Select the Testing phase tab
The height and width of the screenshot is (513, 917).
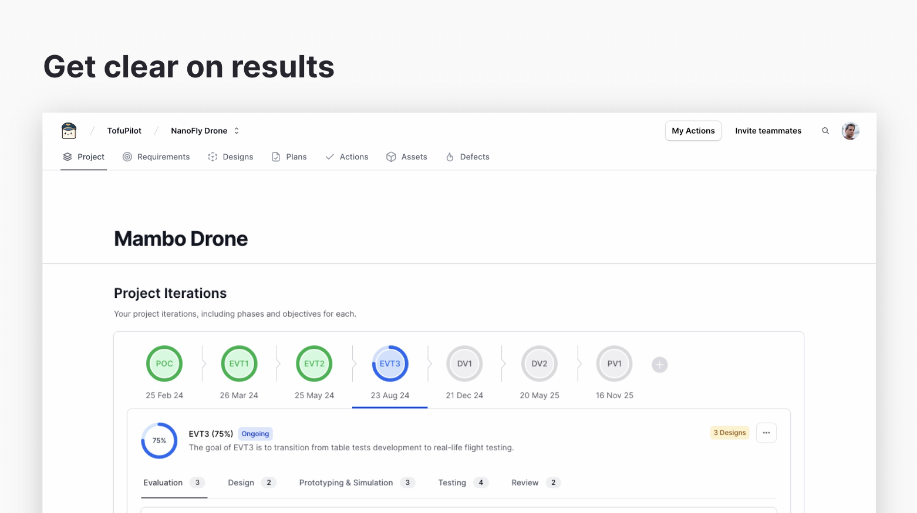[463, 483]
